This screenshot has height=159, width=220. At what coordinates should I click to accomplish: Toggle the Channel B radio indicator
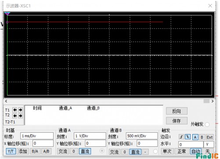tap(155, 152)
